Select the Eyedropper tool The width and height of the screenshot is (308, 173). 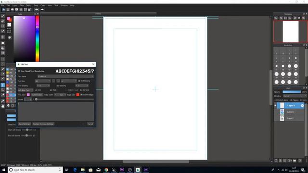(x=3, y=101)
